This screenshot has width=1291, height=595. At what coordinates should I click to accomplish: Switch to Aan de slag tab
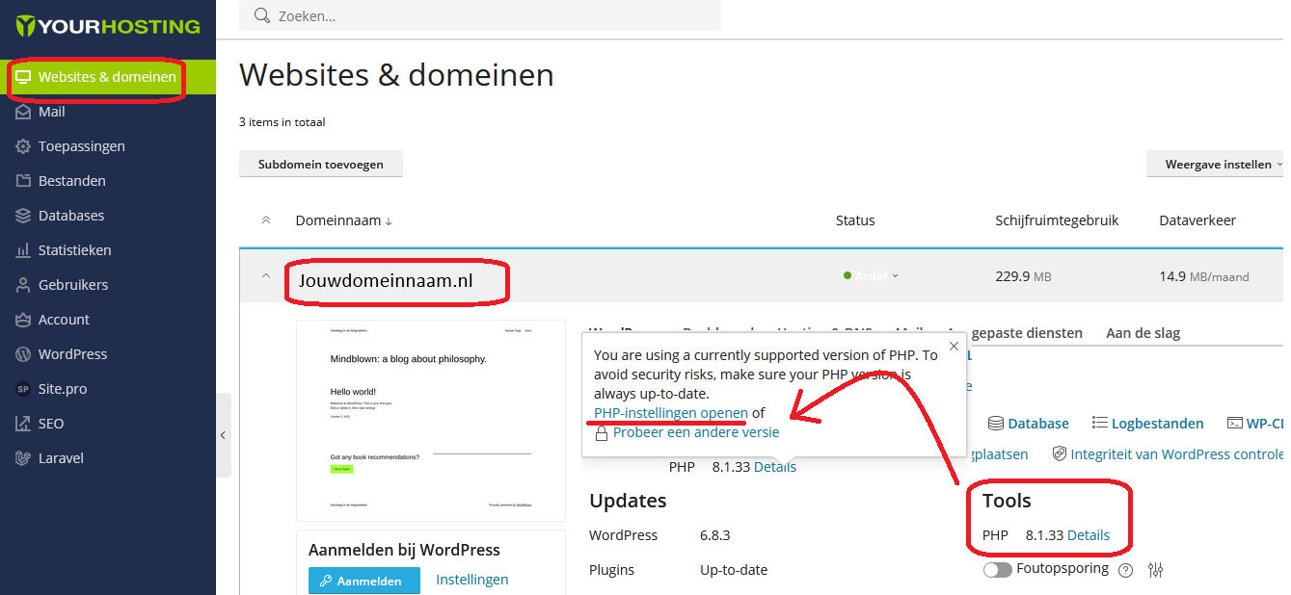click(1143, 333)
